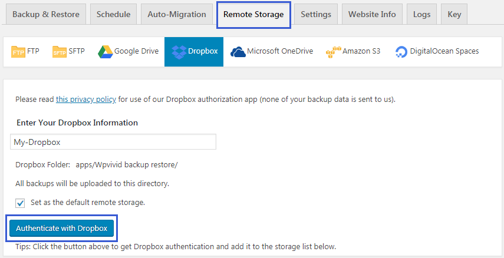
Task: Uncheck Set as the default remote storage
Action: click(x=20, y=203)
